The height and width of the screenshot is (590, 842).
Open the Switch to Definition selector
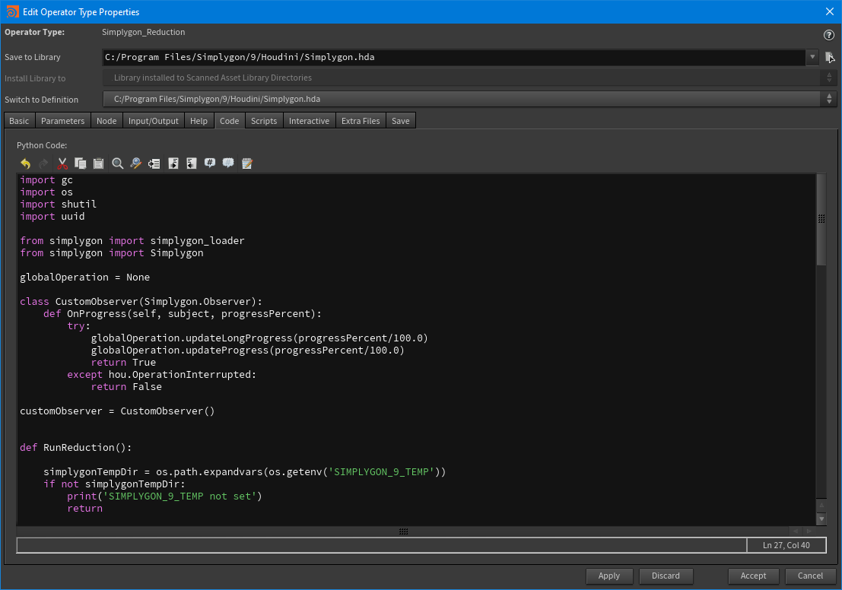pos(829,98)
